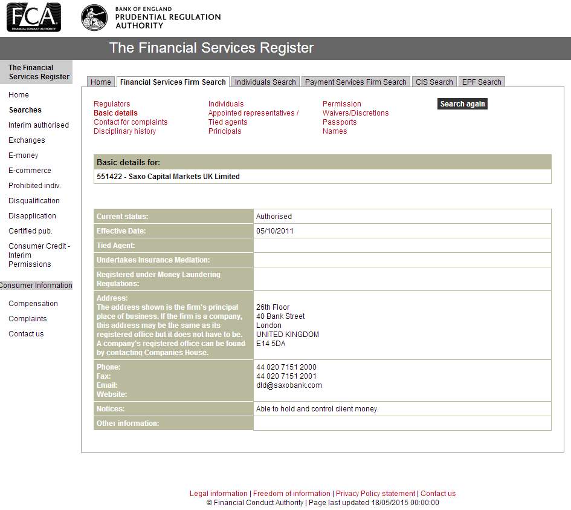View the Passports link
The image size is (571, 510).
(x=340, y=122)
